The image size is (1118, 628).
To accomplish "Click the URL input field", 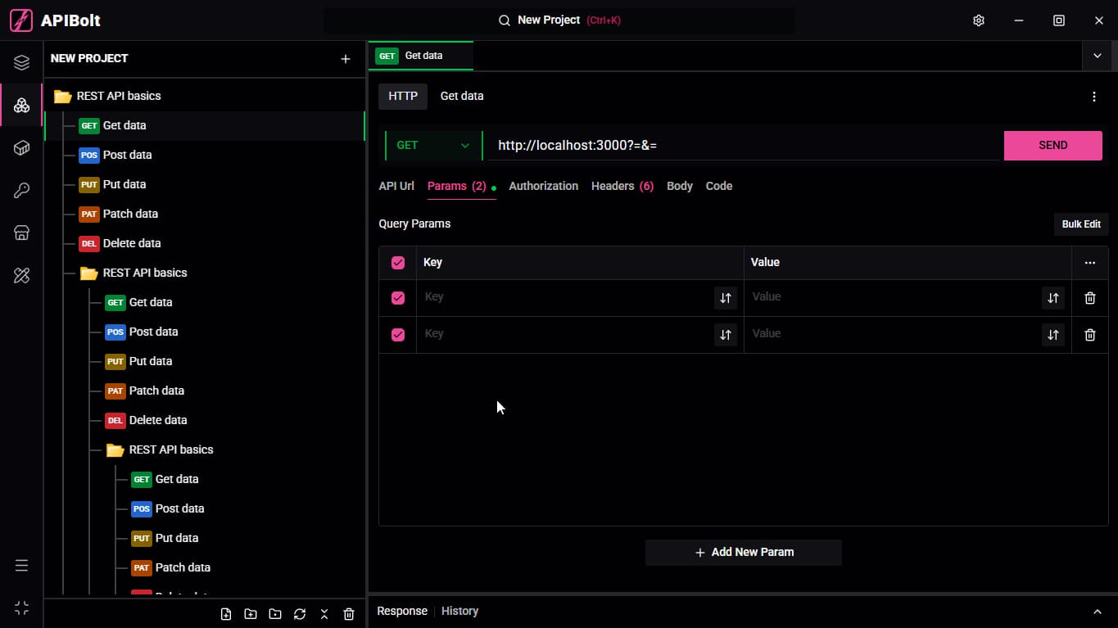I will coord(744,146).
